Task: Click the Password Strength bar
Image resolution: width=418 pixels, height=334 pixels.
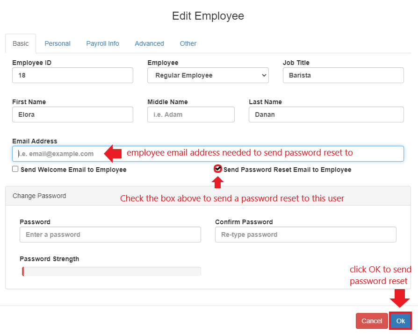Action: 111,271
